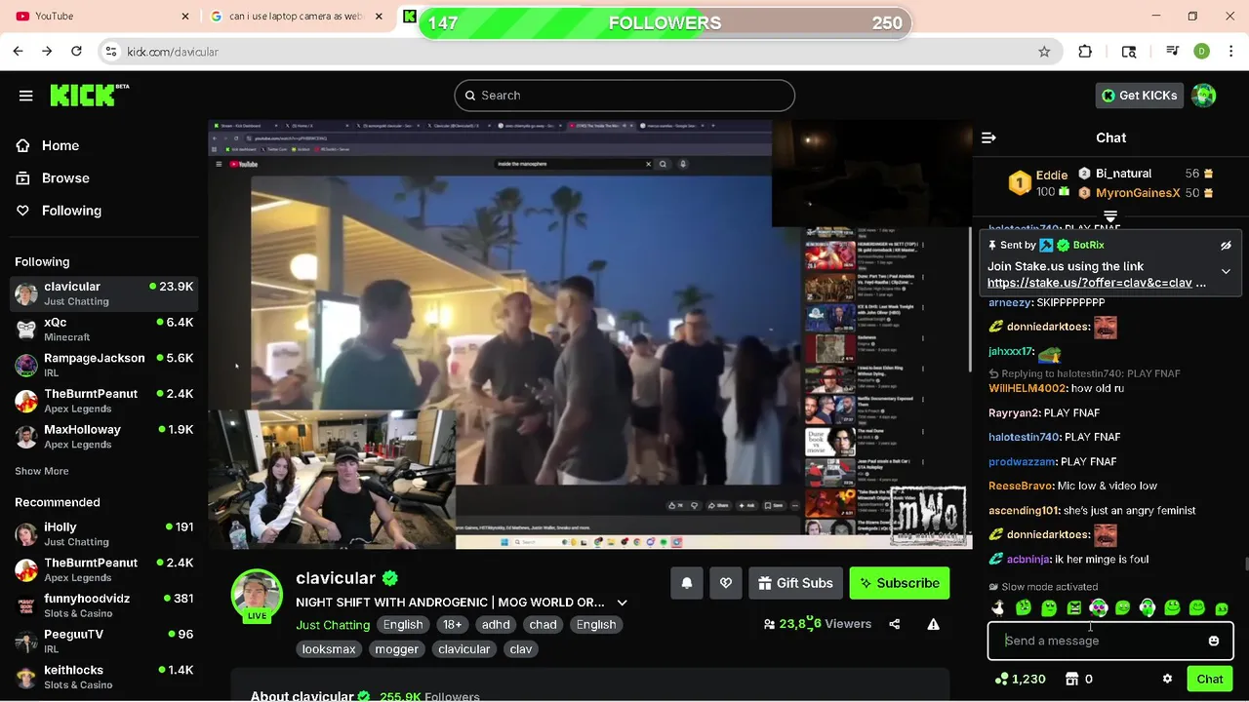The width and height of the screenshot is (1249, 702).
Task: Expand the pinned Stake.us message
Action: [1226, 272]
